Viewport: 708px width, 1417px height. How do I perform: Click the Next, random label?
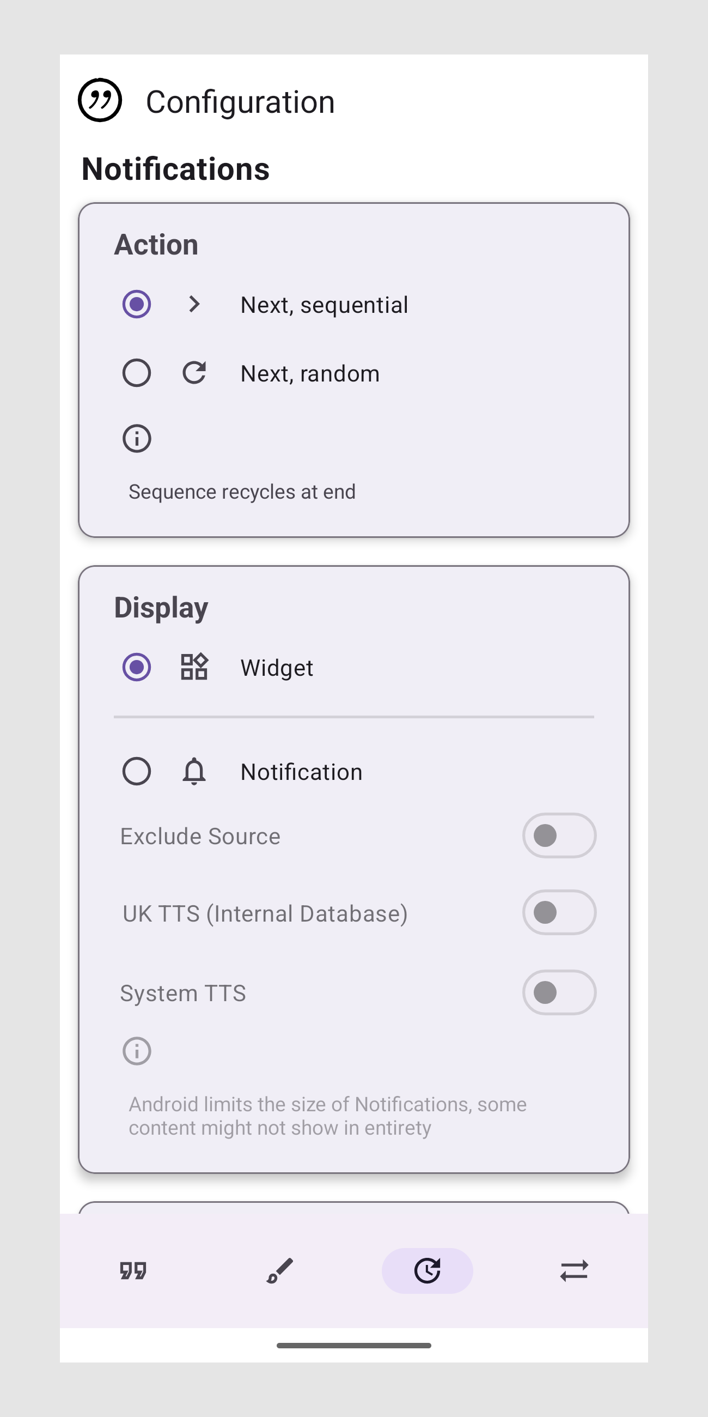310,374
